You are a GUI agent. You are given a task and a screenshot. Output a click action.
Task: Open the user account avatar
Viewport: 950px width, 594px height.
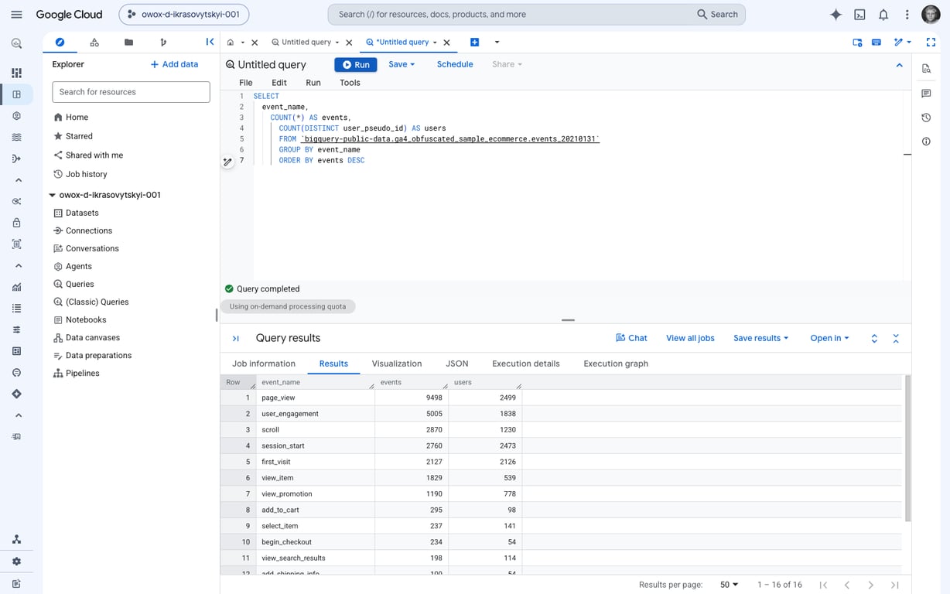[931, 15]
